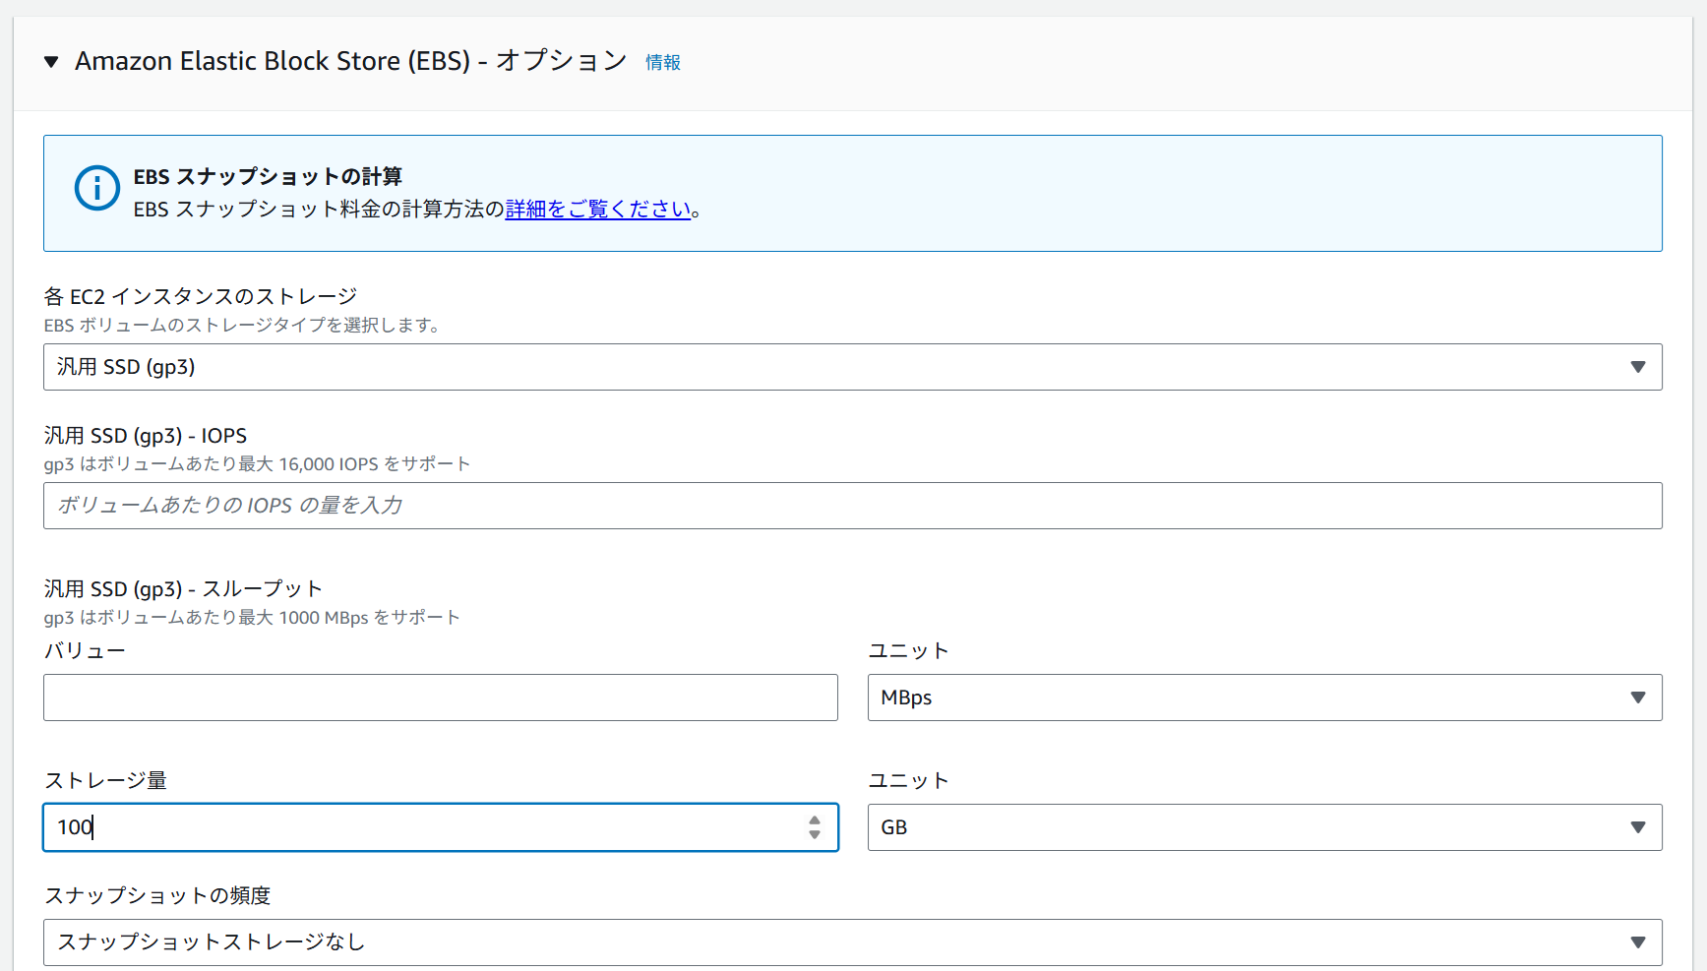Viewport: 1707px width, 971px height.
Task: Open the 詳細をご覧ください link
Action: tap(598, 209)
